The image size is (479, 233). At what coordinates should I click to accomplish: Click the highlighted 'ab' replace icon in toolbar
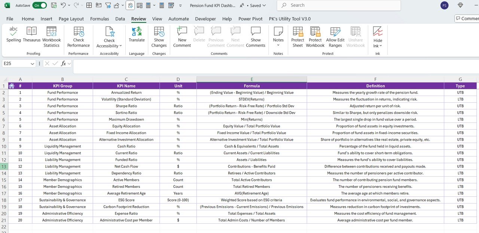click(130, 5)
